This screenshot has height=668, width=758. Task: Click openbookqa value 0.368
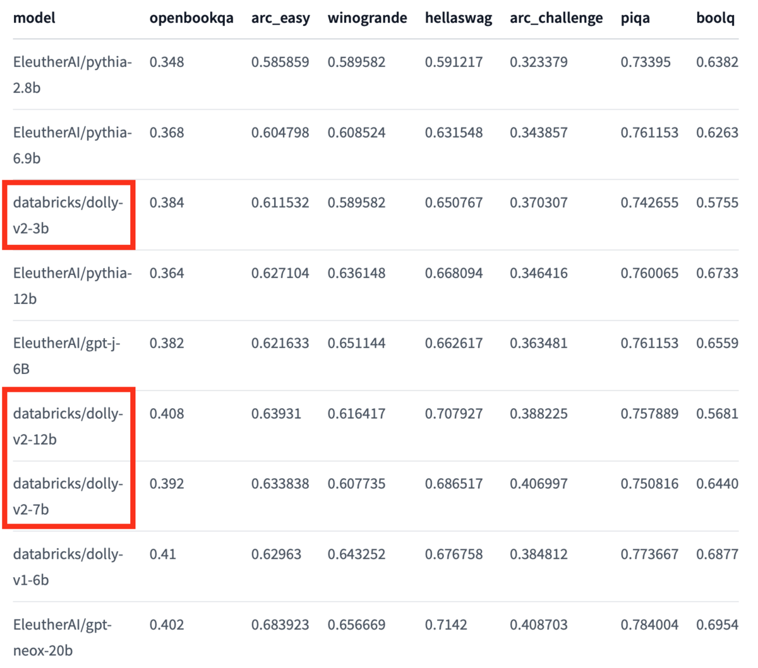pyautogui.click(x=167, y=132)
